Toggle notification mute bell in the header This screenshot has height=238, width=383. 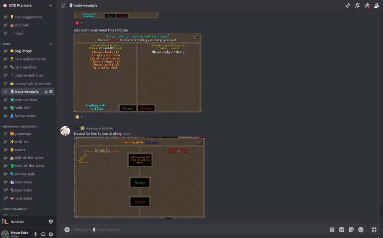point(357,5)
